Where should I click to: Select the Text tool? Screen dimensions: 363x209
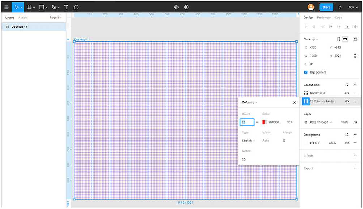click(x=66, y=7)
